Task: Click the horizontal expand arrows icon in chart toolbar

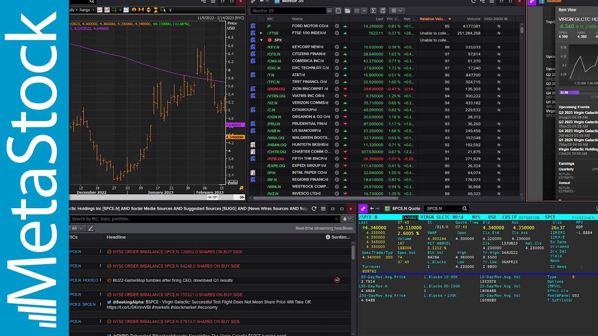Action: (134, 10)
